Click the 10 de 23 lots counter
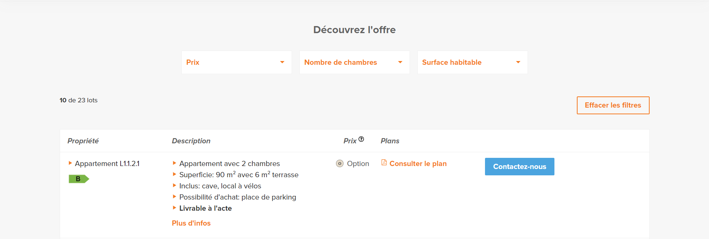Viewport: 709px width, 239px height. click(x=78, y=100)
